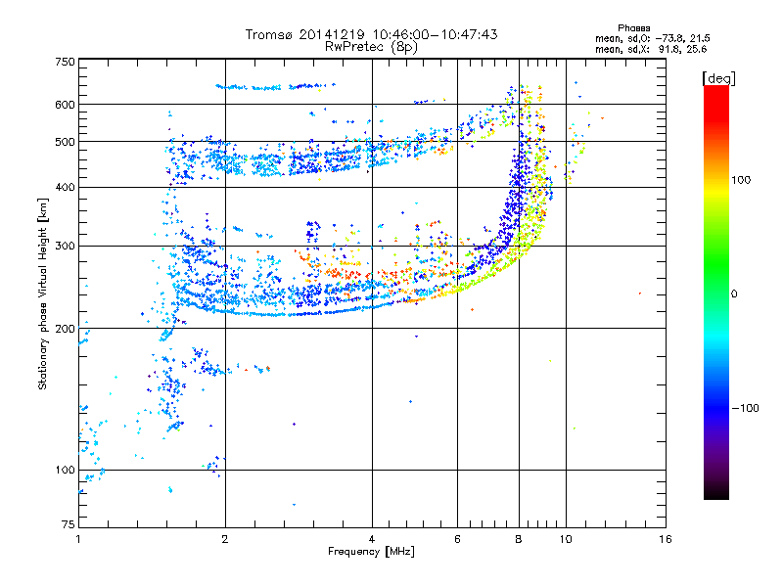Click the y-axis tick label '400'
The image size is (783, 587).
[x=66, y=188]
